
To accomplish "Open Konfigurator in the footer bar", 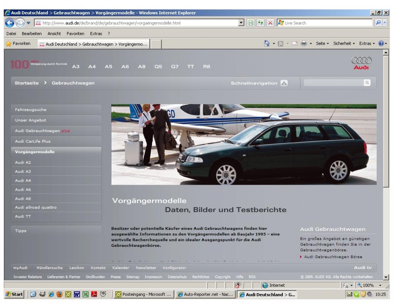I will pos(174,268).
